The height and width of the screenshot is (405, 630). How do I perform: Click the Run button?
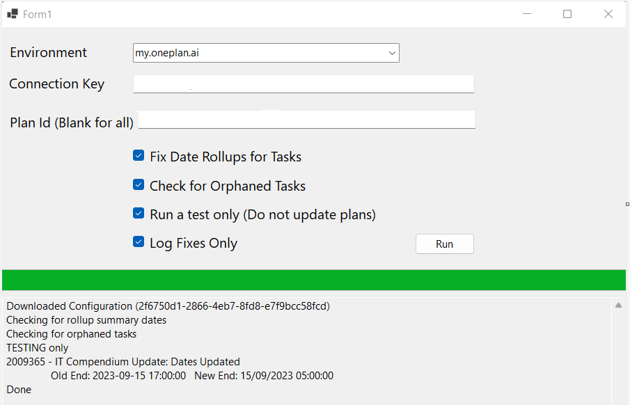[445, 244]
